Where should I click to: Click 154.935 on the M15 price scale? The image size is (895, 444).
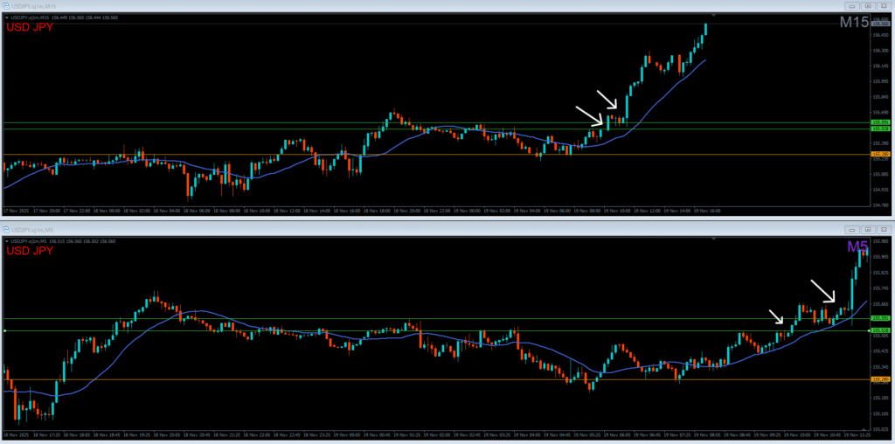880,190
